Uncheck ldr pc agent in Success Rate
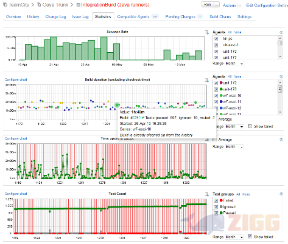 [216, 39]
